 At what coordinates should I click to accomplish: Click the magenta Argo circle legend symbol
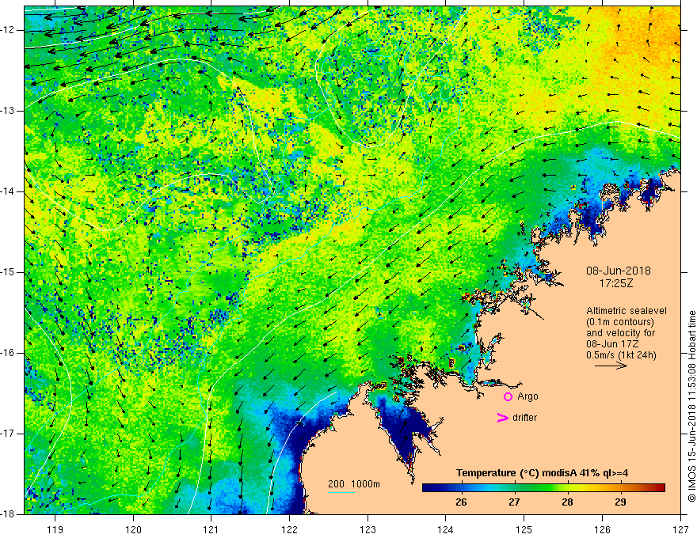[x=508, y=396]
